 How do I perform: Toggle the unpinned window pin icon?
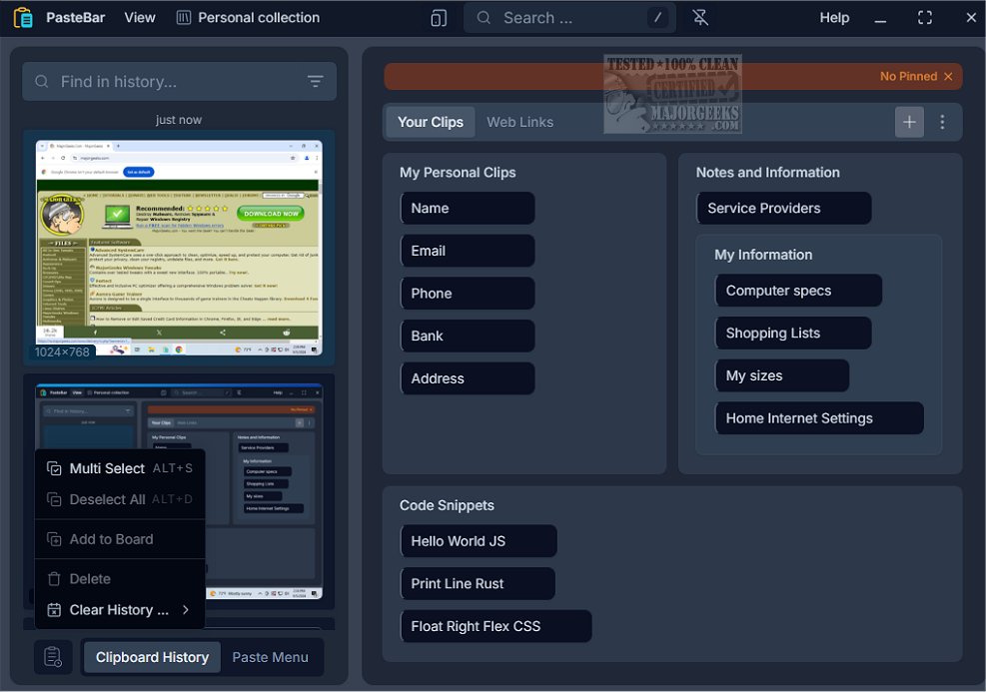click(x=700, y=18)
